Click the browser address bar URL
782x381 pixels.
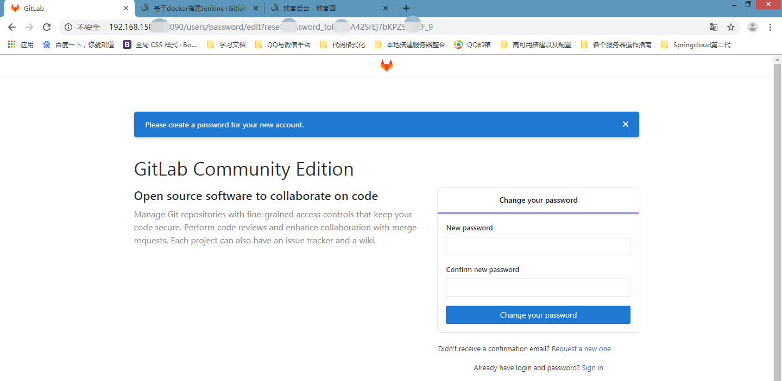click(270, 27)
